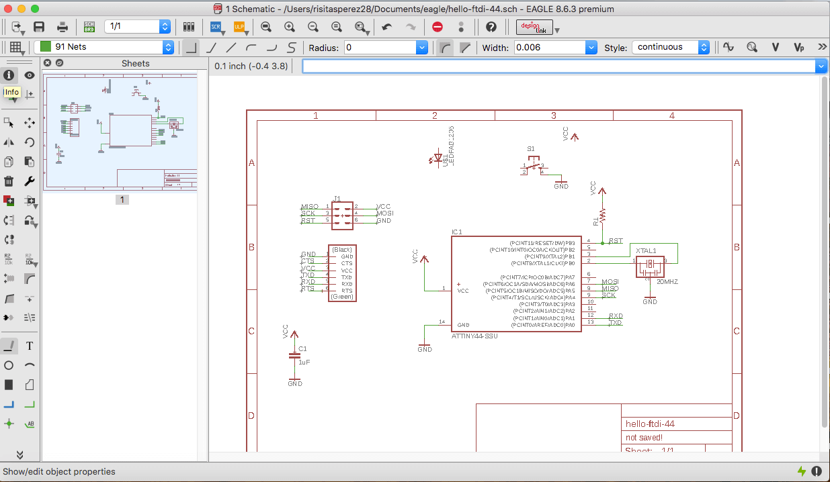Image resolution: width=830 pixels, height=482 pixels.
Task: Click the green layer color swatch
Action: pos(46,47)
